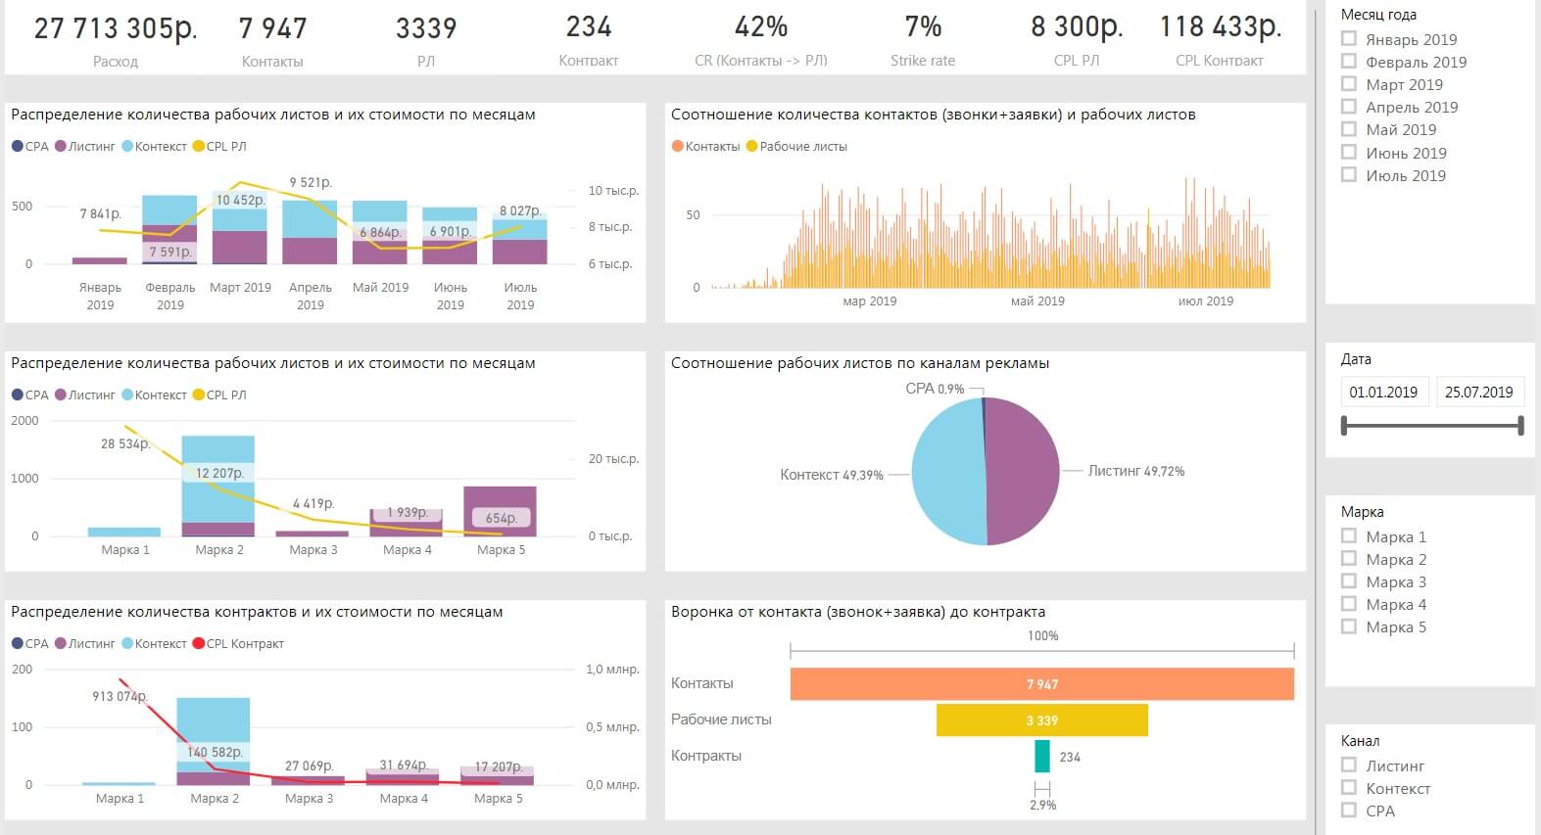Select the purple Листинг pie chart slice
The width and height of the screenshot is (1541, 835).
click(x=1024, y=470)
